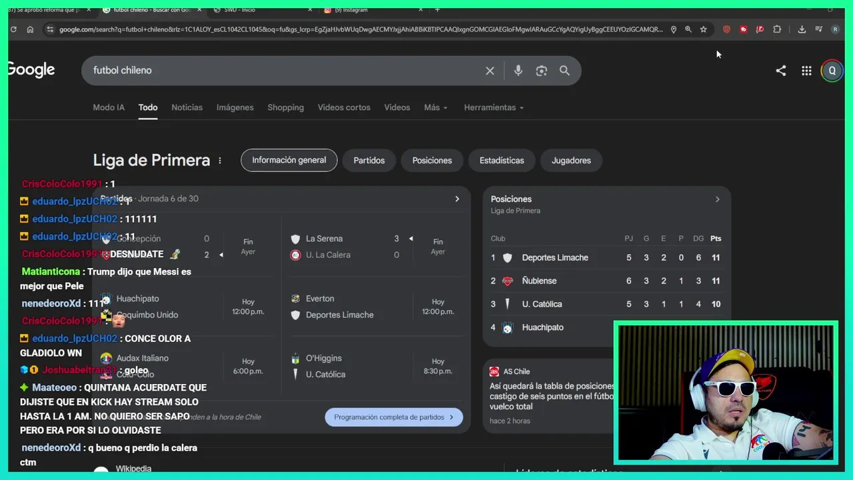
Task: Share the results with the share icon
Action: [x=781, y=71]
